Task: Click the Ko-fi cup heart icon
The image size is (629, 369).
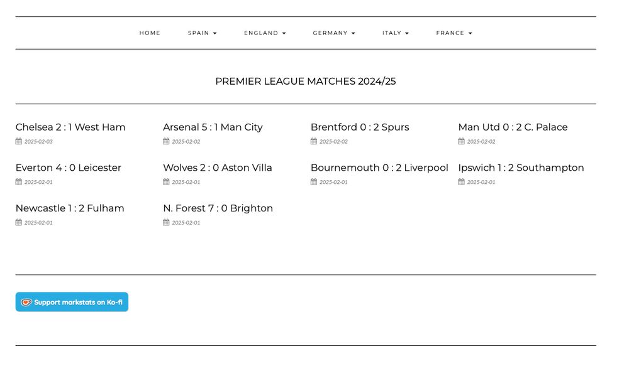Action: point(26,302)
